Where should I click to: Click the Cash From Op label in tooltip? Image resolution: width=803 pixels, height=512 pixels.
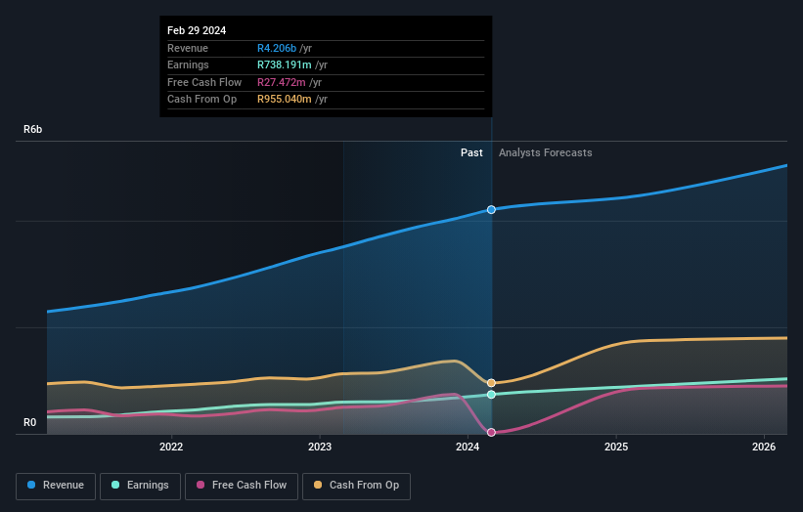201,100
